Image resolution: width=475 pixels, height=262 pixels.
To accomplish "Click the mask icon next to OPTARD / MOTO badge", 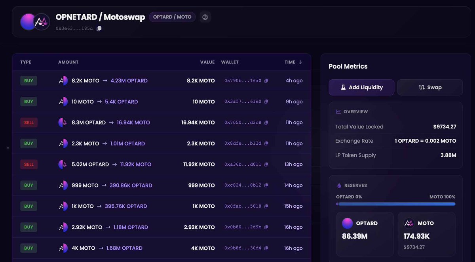I will coord(205,17).
